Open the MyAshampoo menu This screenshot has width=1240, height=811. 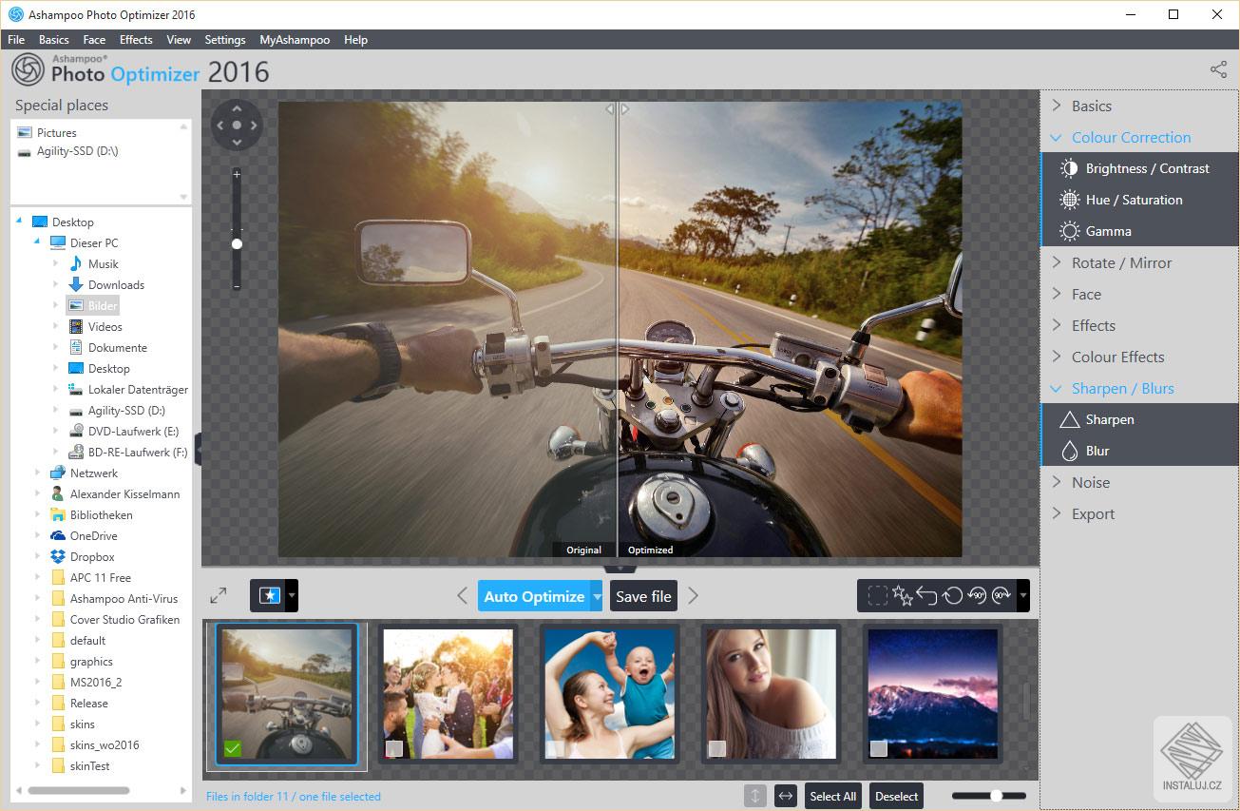(x=295, y=39)
